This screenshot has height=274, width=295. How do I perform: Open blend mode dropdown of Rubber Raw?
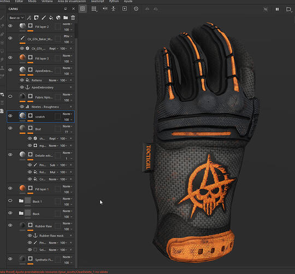(x=67, y=224)
